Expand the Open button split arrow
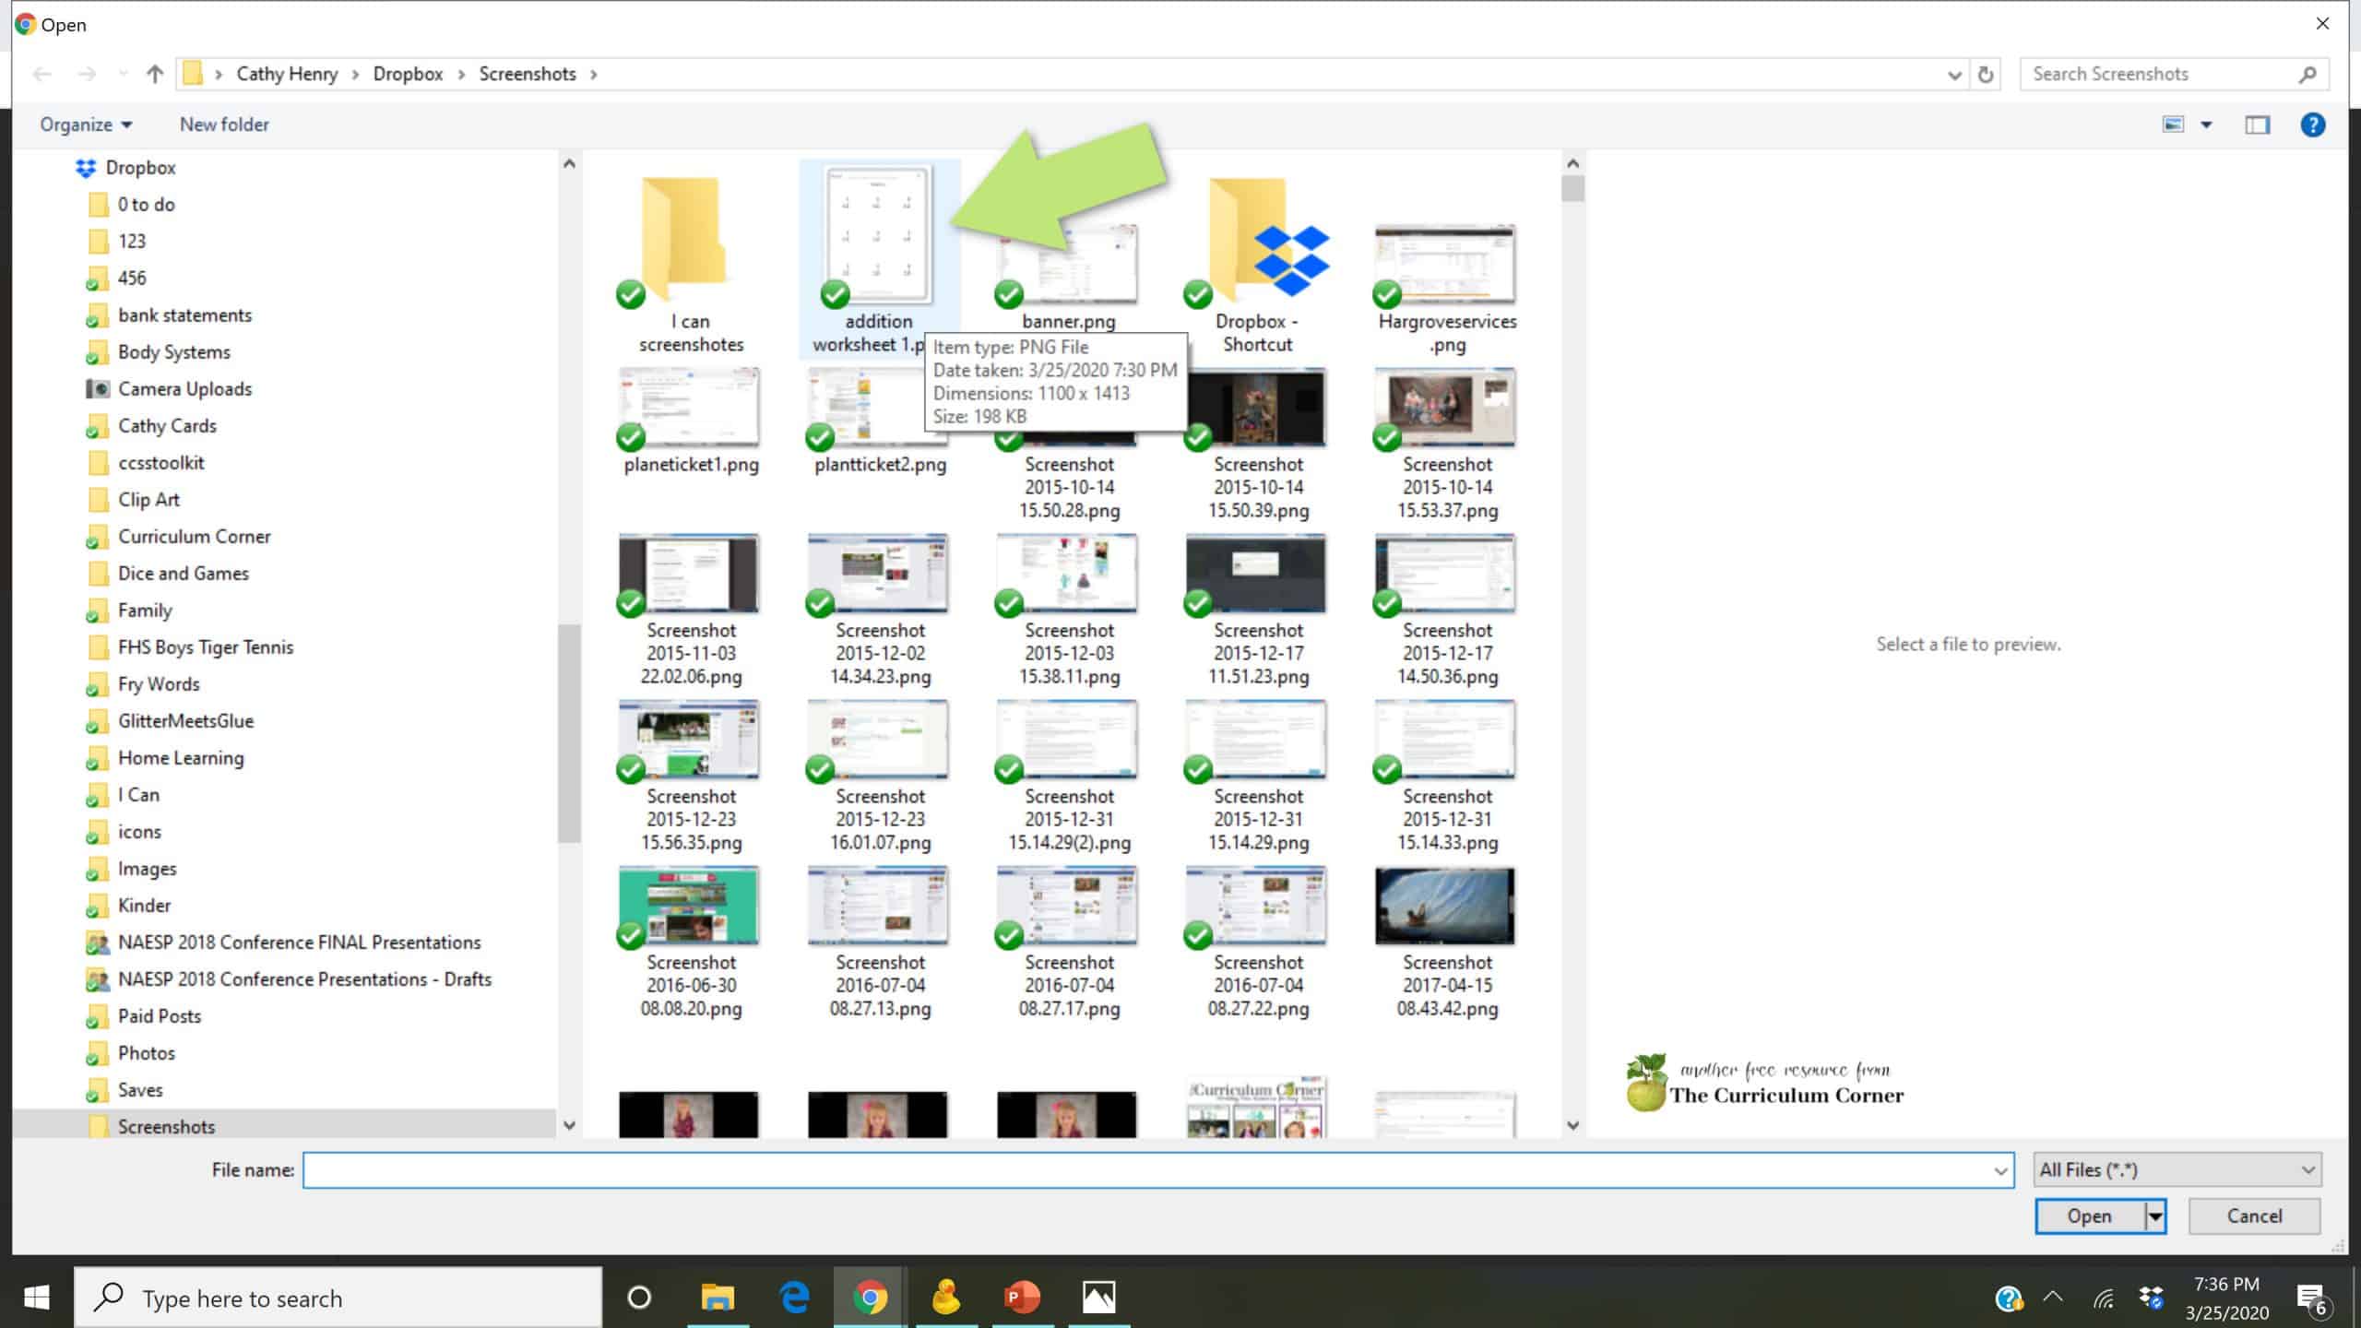 point(2155,1215)
